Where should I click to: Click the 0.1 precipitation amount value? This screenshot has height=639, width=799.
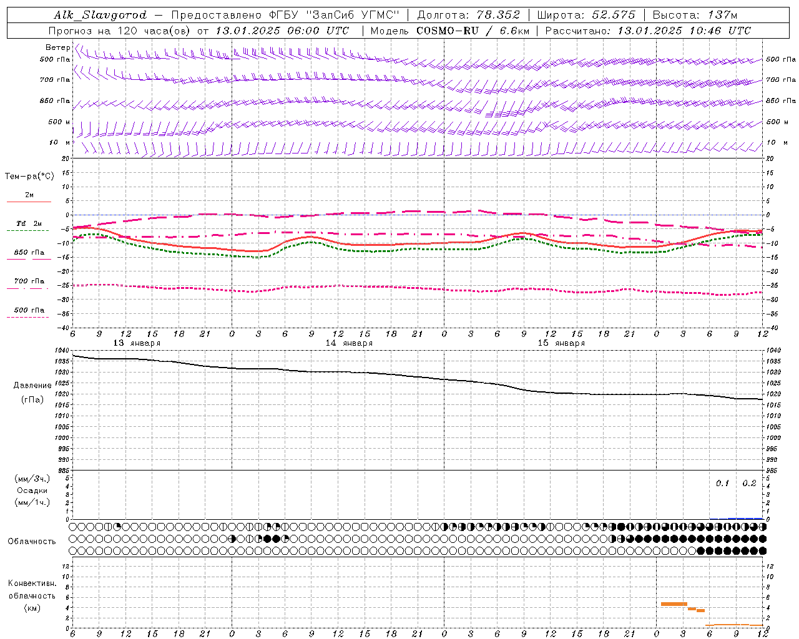(722, 484)
